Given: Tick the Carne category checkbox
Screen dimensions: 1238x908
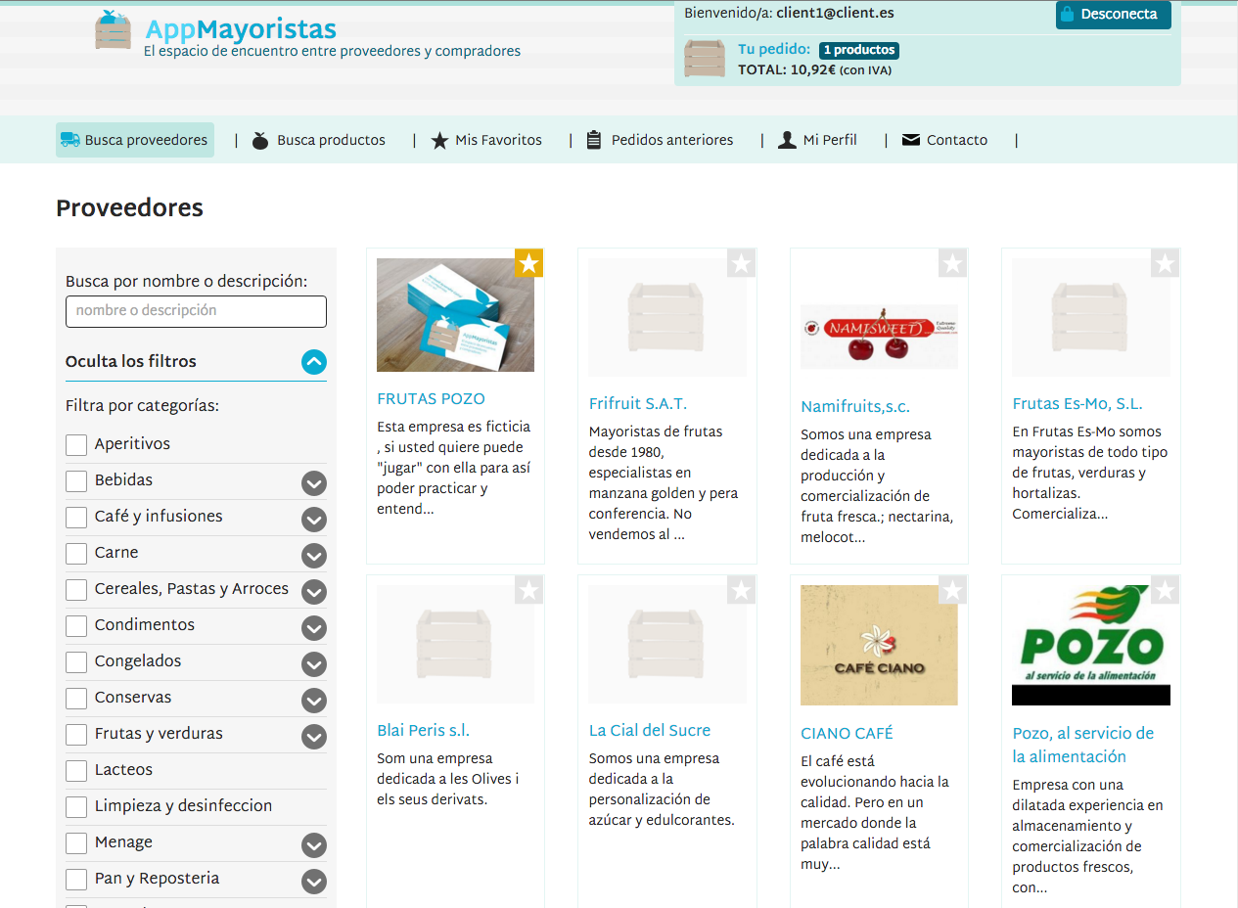Looking at the screenshot, I should coord(76,554).
